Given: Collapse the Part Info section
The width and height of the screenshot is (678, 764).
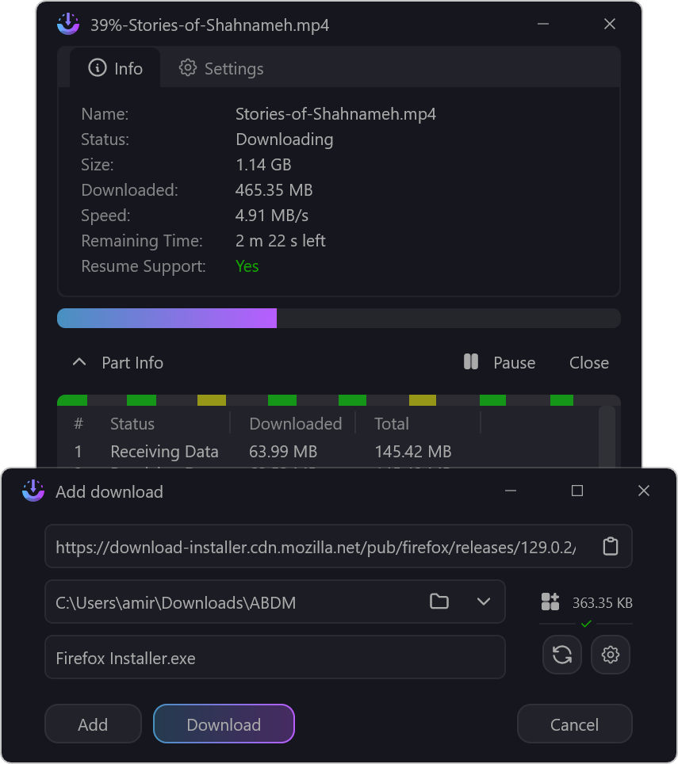Looking at the screenshot, I should (79, 362).
